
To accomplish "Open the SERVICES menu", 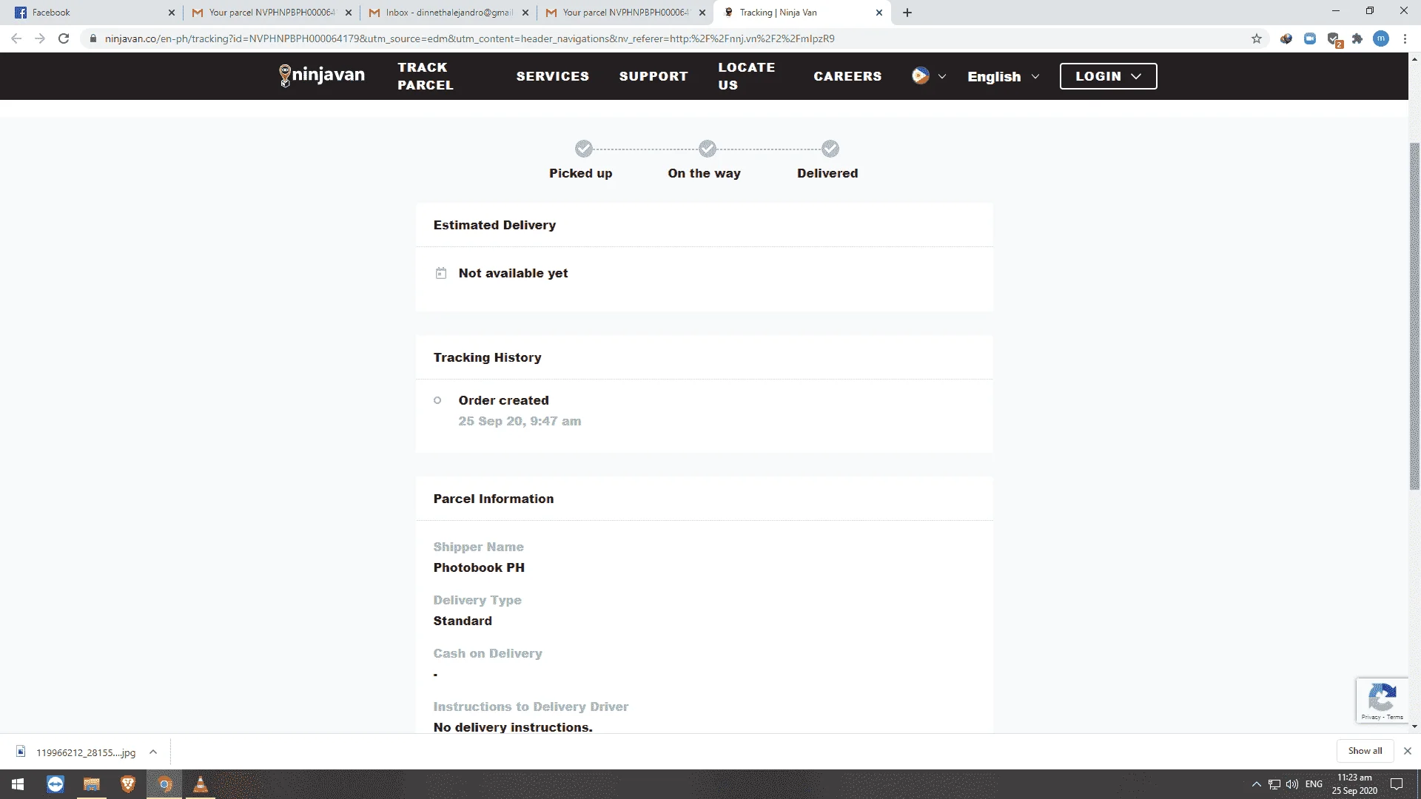I will coord(553,76).
